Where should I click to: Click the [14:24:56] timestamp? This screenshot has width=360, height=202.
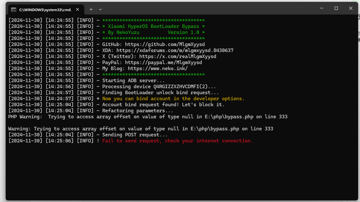[x=60, y=86]
